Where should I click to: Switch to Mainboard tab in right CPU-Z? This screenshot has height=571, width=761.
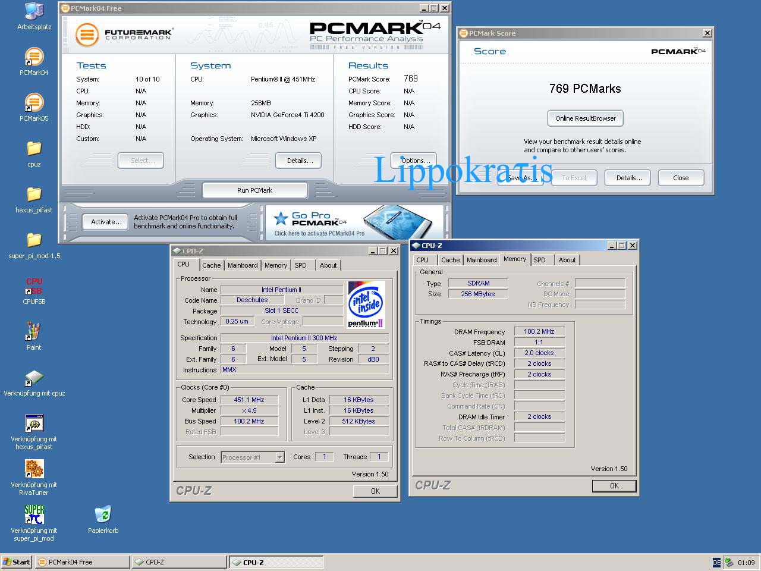tap(482, 260)
